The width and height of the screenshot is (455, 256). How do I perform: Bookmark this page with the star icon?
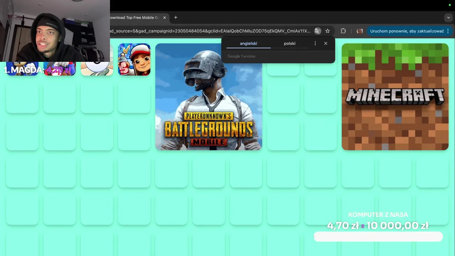327,31
